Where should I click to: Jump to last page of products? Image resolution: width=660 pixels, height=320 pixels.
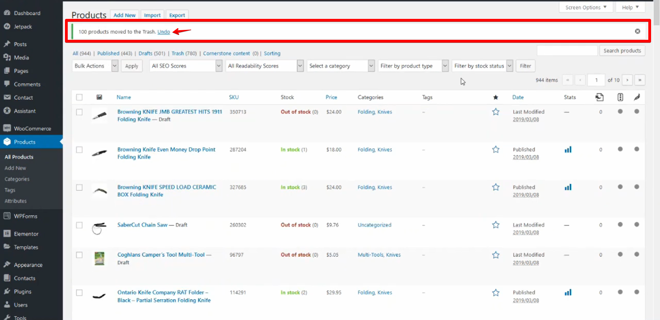[639, 80]
